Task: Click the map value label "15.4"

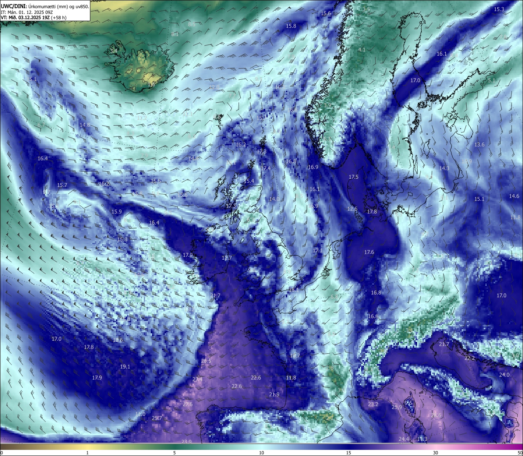Action: (x=249, y=181)
